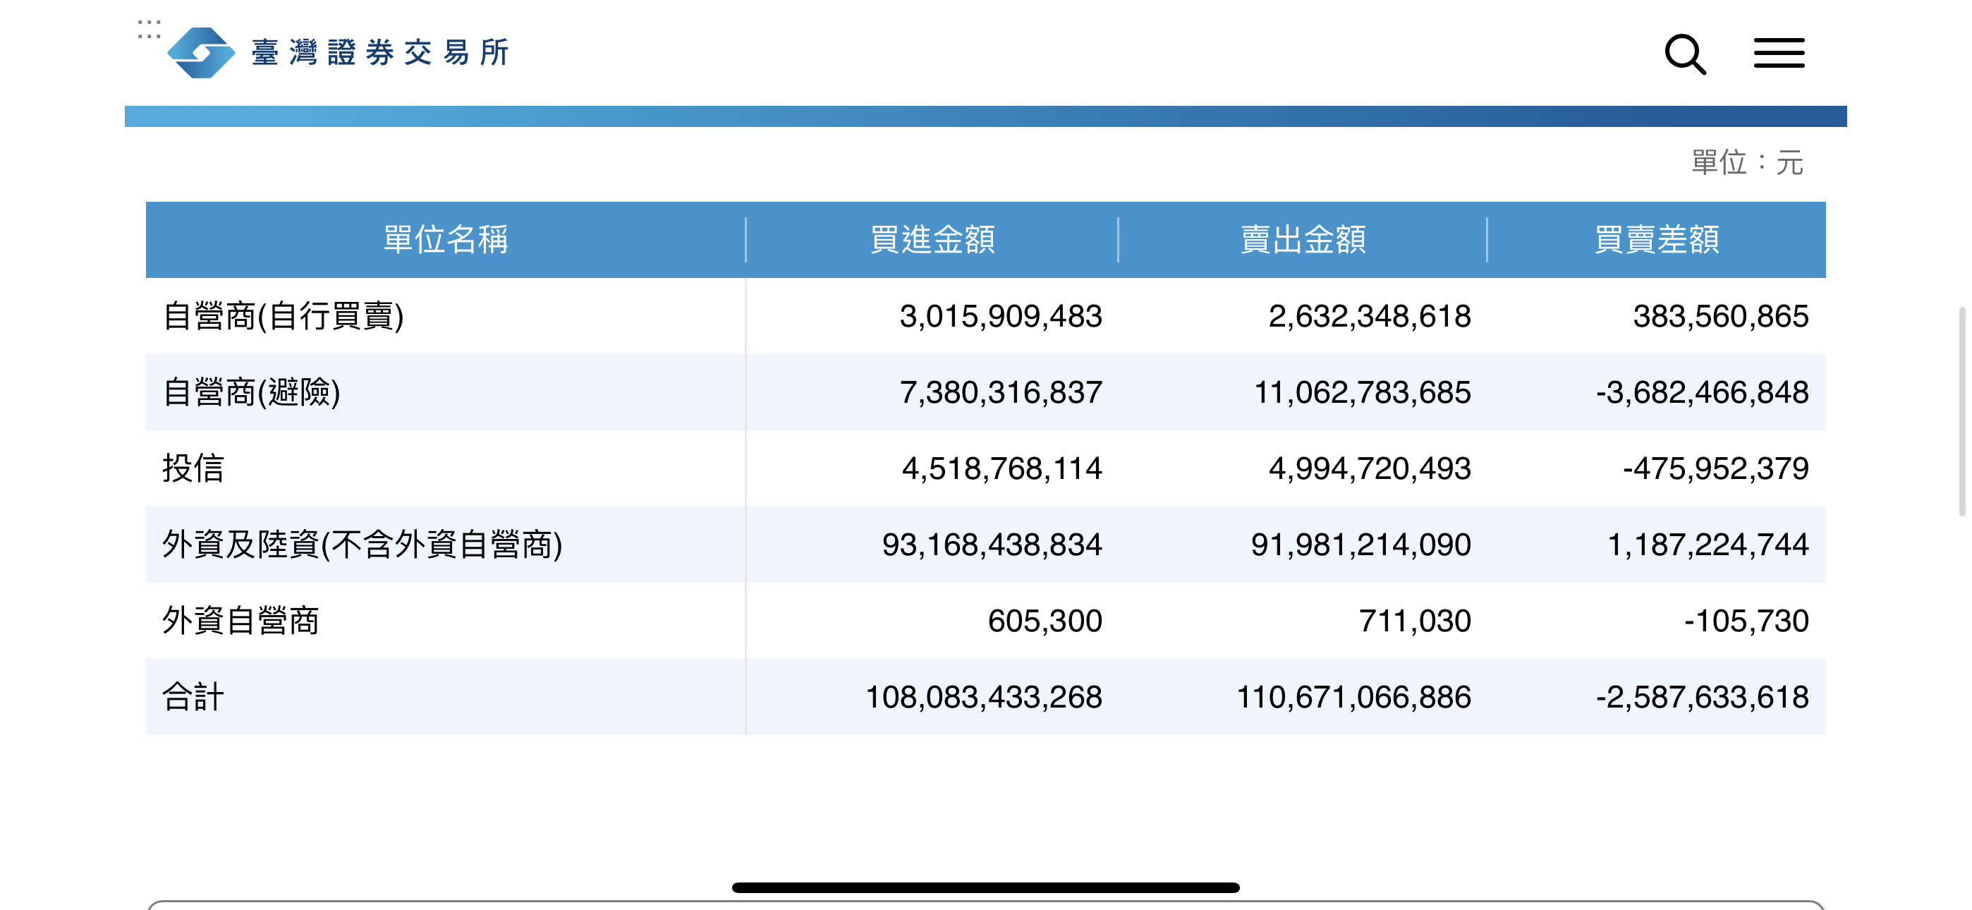This screenshot has height=910, width=1972.
Task: Click the dotted grid handle icon
Action: point(150,29)
